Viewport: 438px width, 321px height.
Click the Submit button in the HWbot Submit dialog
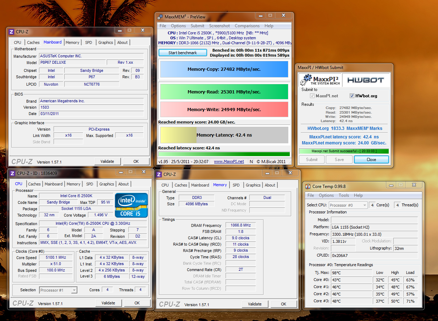pyautogui.click(x=312, y=160)
